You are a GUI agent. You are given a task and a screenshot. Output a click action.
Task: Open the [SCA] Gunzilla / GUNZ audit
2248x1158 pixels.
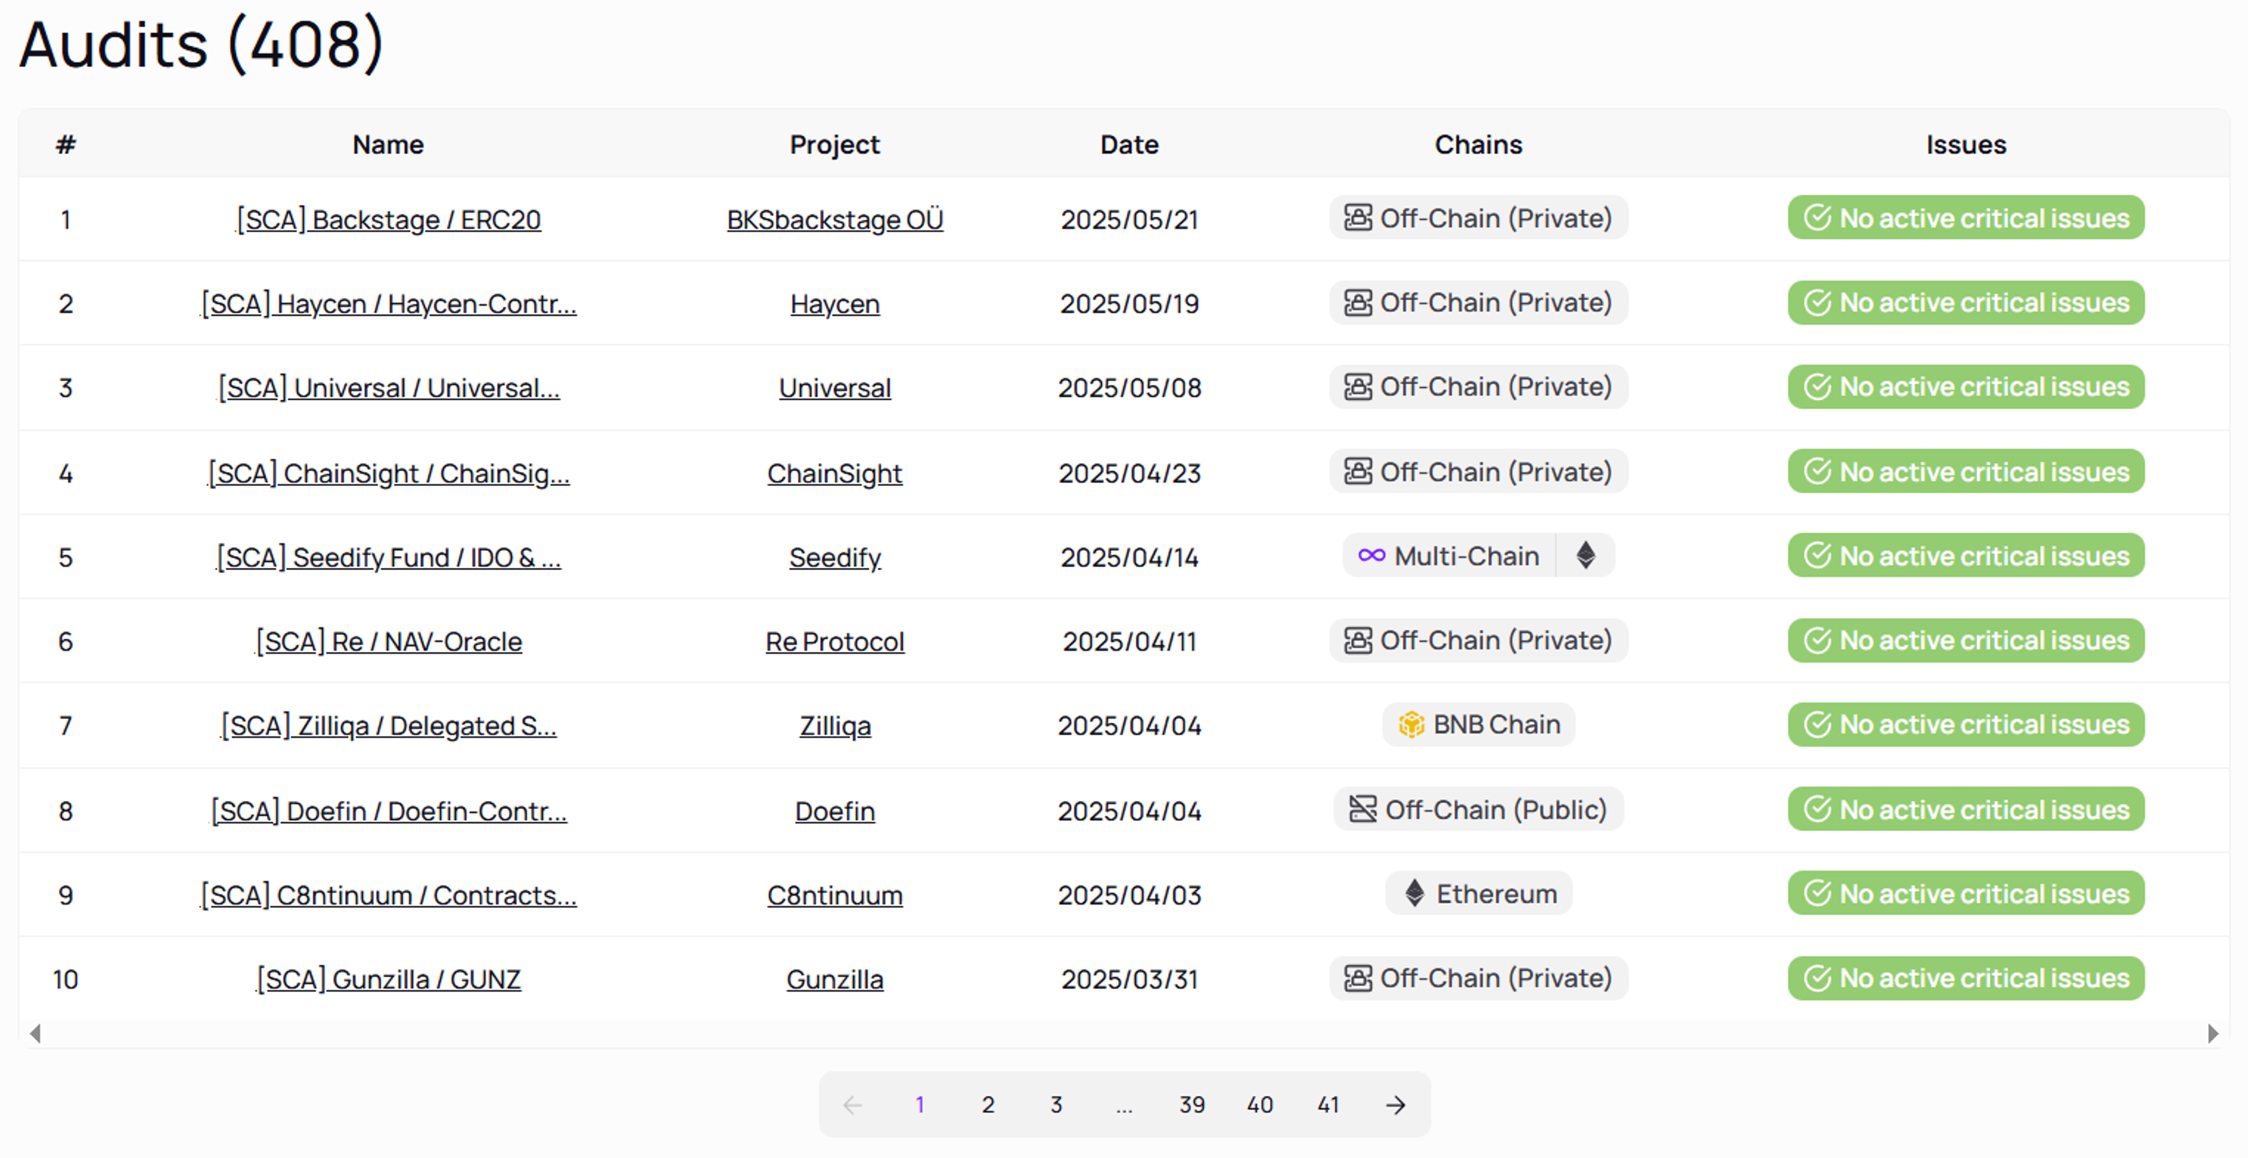(388, 978)
